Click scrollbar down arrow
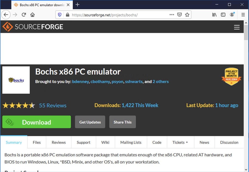249x172 pixels. (246, 170)
